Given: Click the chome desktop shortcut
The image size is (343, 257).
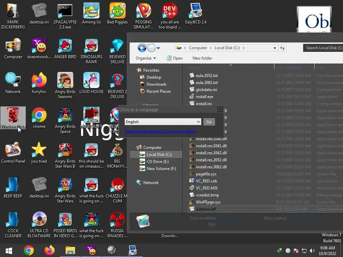Looking at the screenshot, I should (x=39, y=118).
